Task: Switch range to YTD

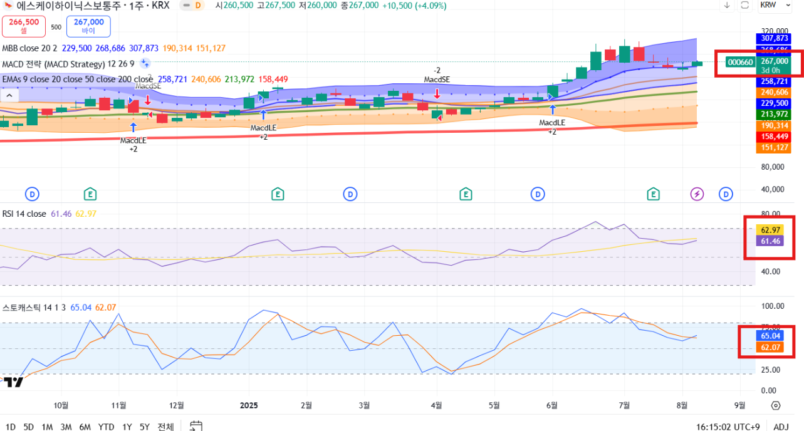Action: (106, 427)
